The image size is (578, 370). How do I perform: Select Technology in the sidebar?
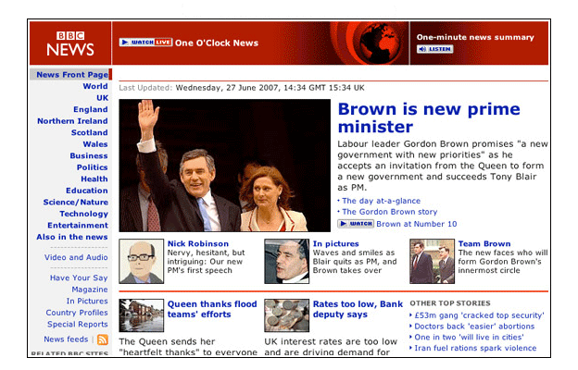pyautogui.click(x=83, y=214)
